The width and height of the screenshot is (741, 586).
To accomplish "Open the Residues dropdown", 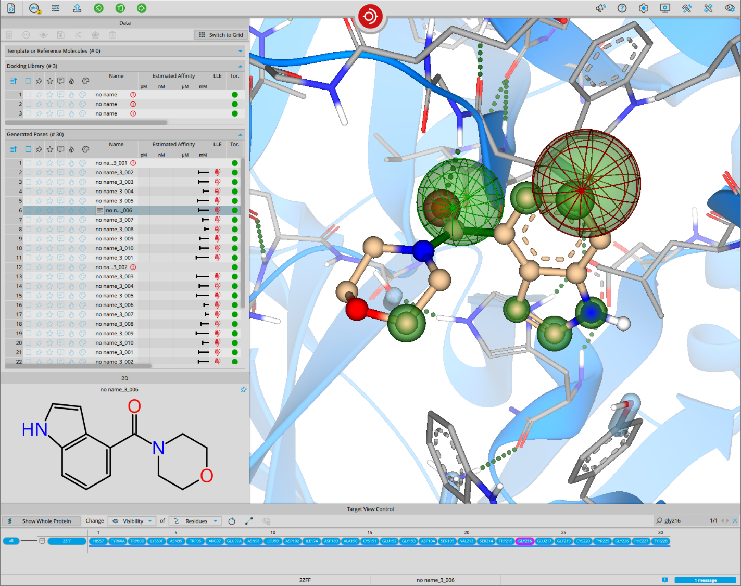I will click(196, 521).
